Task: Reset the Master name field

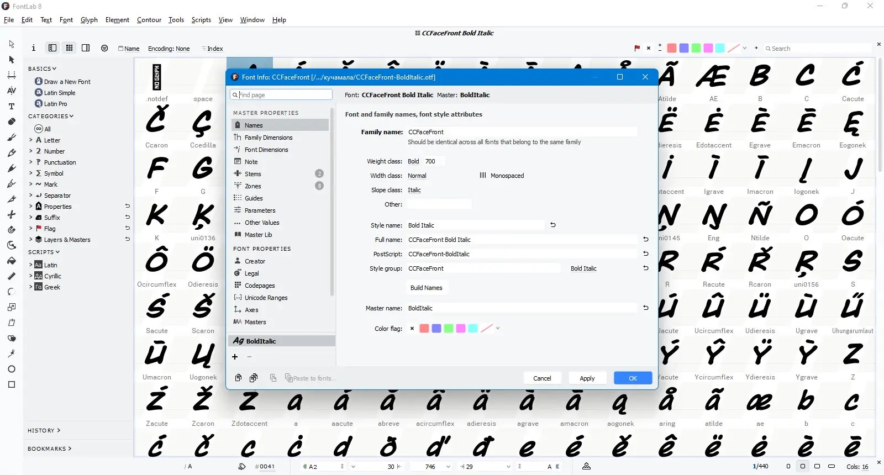Action: tap(646, 308)
